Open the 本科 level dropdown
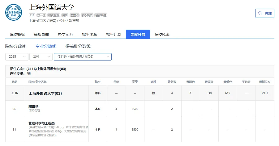The height and width of the screenshot is (146, 279). (x=41, y=57)
